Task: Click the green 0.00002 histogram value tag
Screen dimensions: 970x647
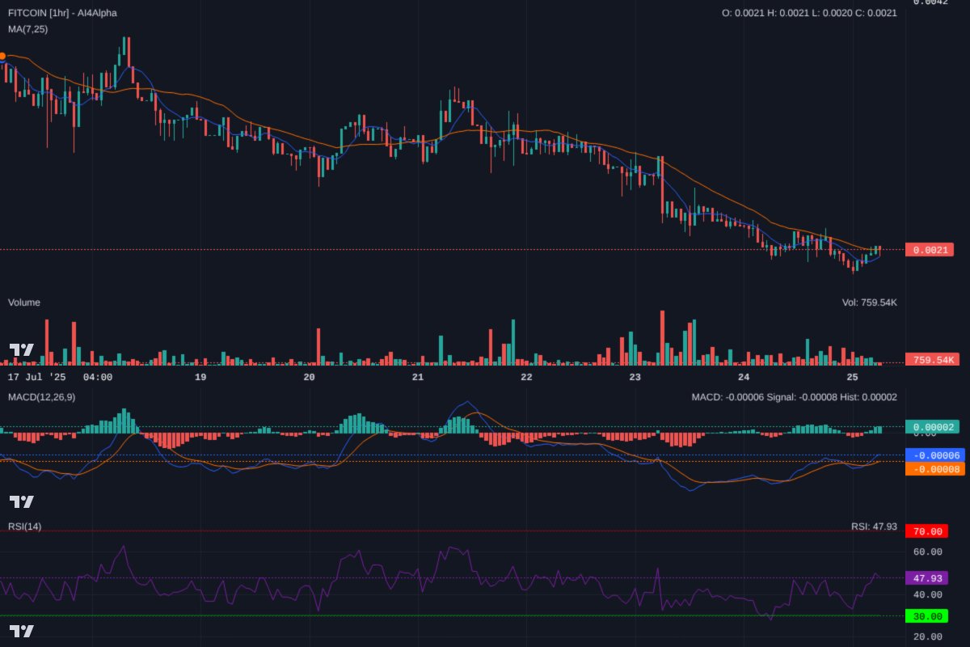Action: tap(932, 427)
